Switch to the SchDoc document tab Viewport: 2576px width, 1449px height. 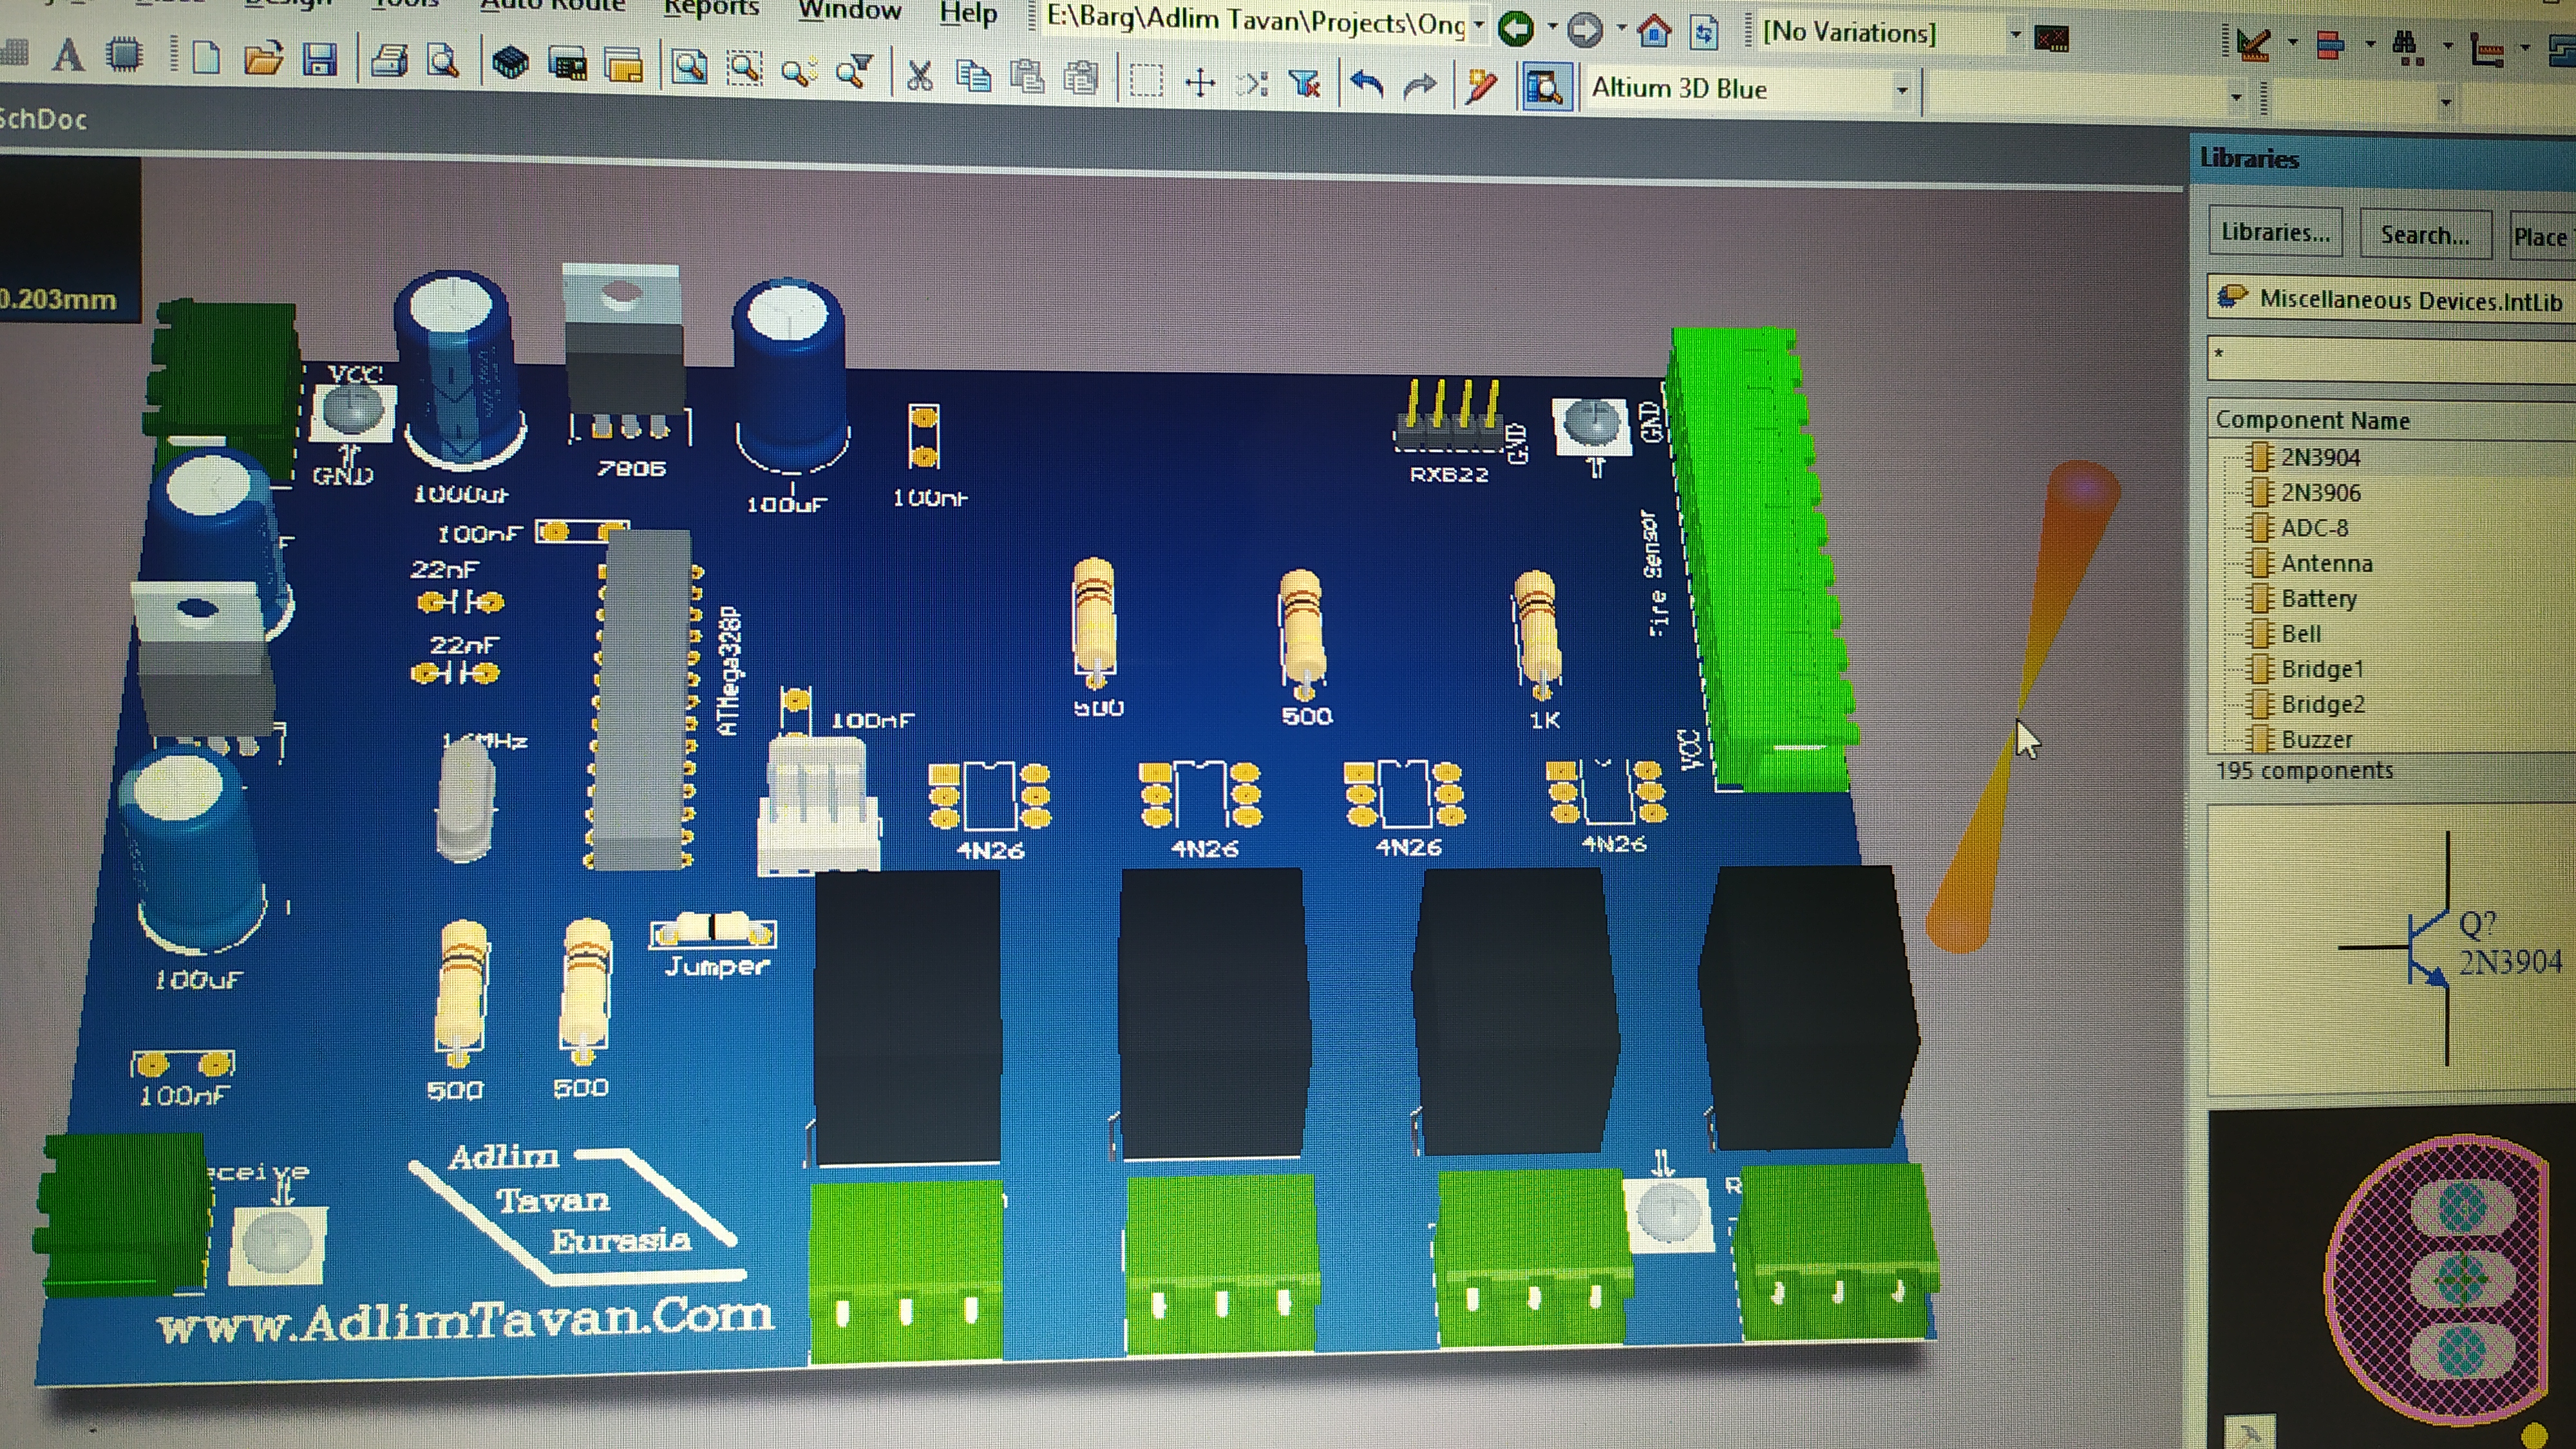pos(43,119)
